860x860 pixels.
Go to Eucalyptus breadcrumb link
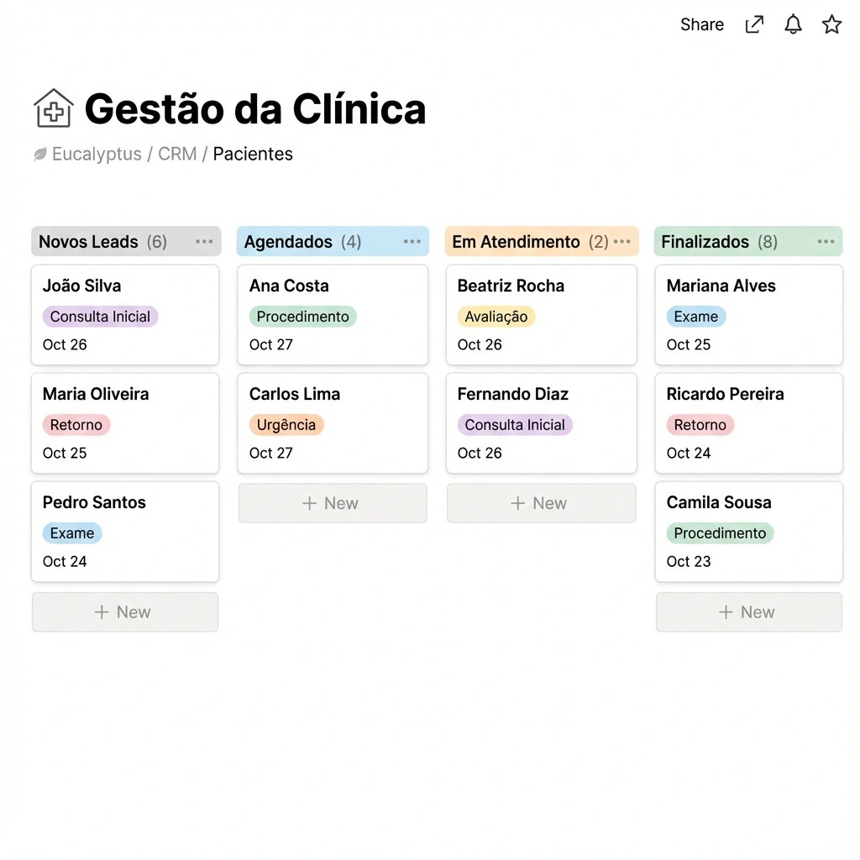pyautogui.click(x=97, y=155)
